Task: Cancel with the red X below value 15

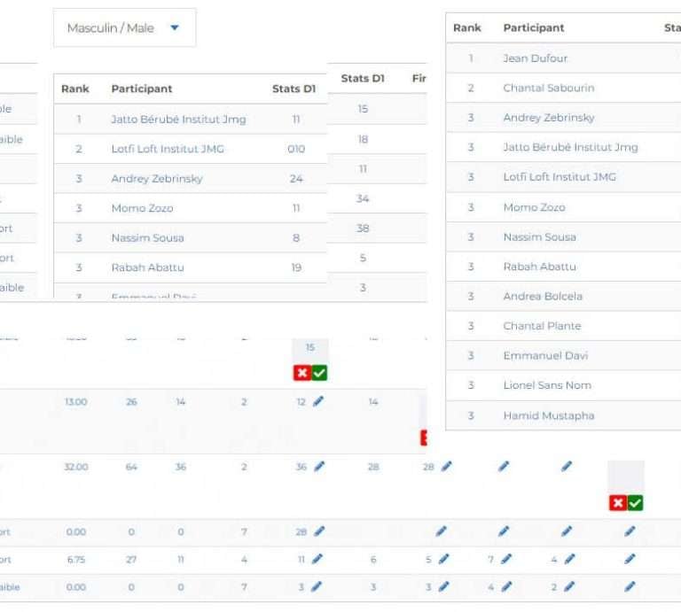Action: (x=301, y=373)
